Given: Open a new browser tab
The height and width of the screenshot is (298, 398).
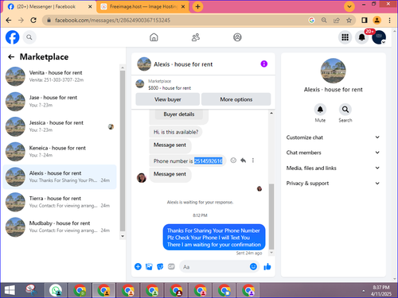Looking at the screenshot, I should pos(197,6).
